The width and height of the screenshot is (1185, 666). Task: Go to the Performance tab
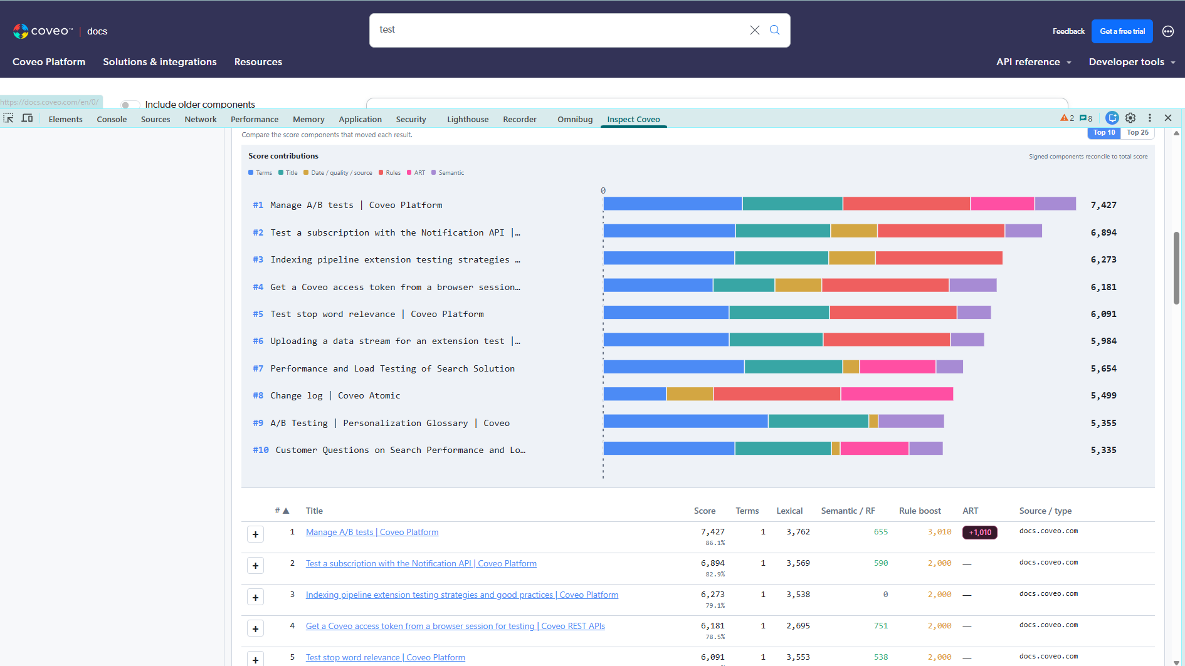click(255, 119)
